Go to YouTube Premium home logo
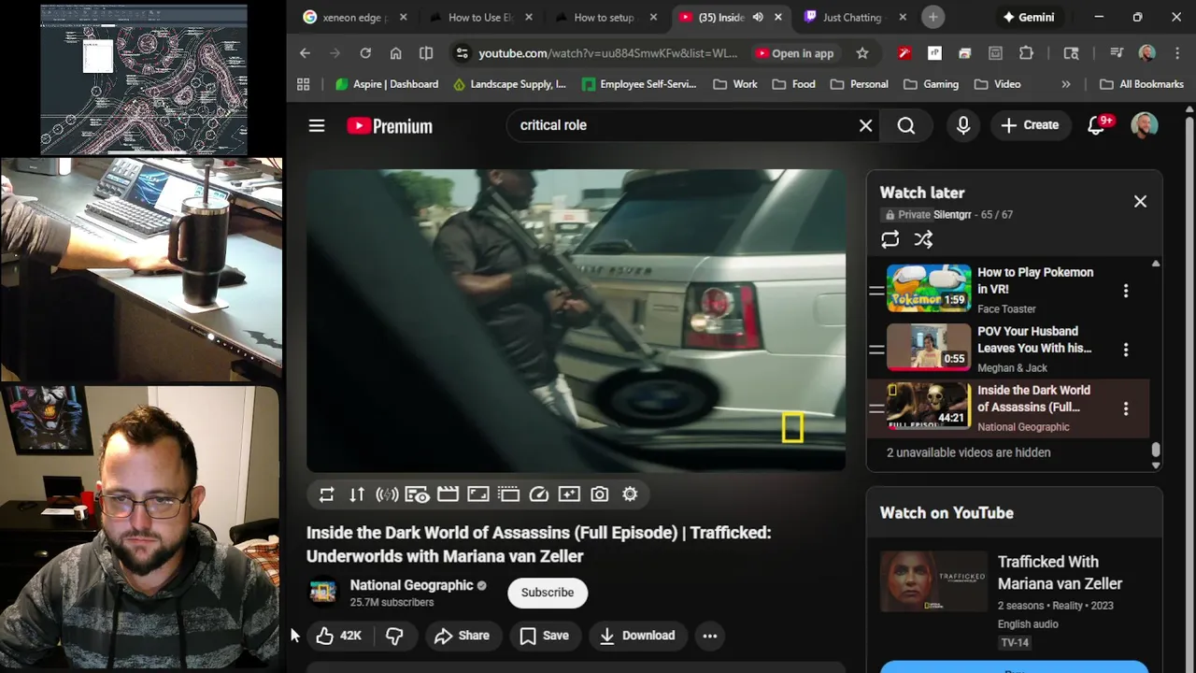This screenshot has height=673, width=1196. click(x=390, y=126)
